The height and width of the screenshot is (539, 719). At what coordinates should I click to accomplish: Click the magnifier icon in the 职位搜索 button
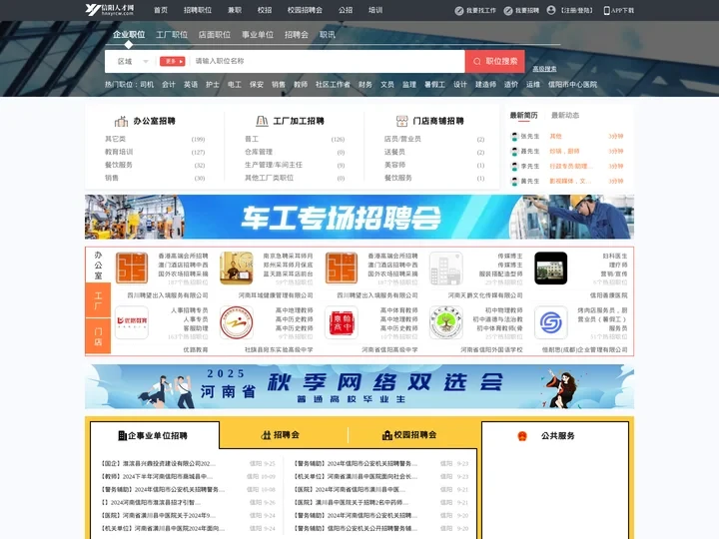477,62
